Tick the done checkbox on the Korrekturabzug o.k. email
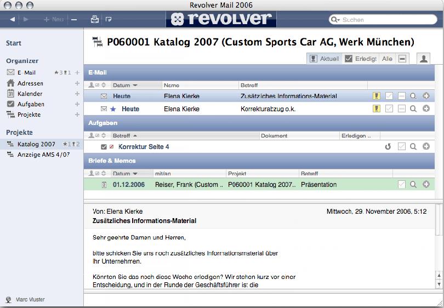444x308 pixels. tap(389, 109)
